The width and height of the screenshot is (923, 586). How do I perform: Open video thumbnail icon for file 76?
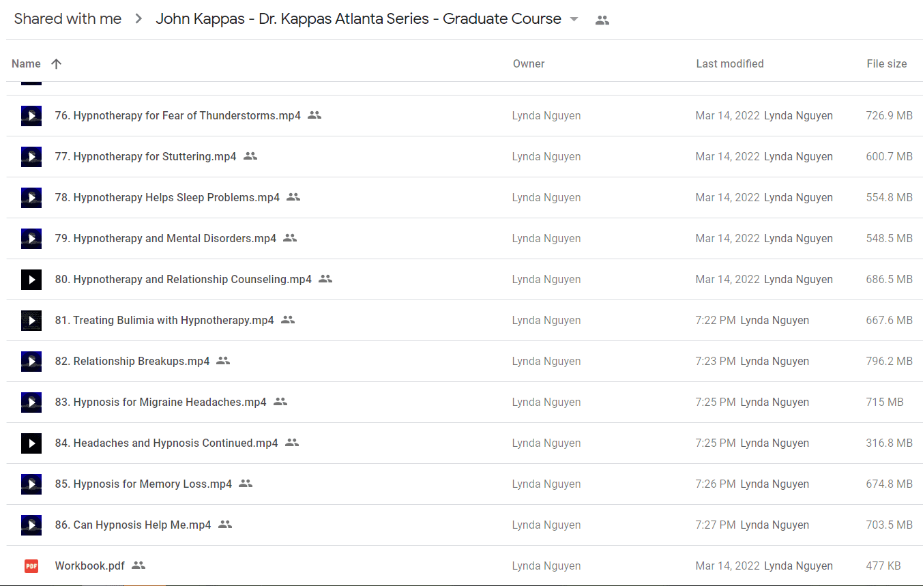(x=31, y=116)
